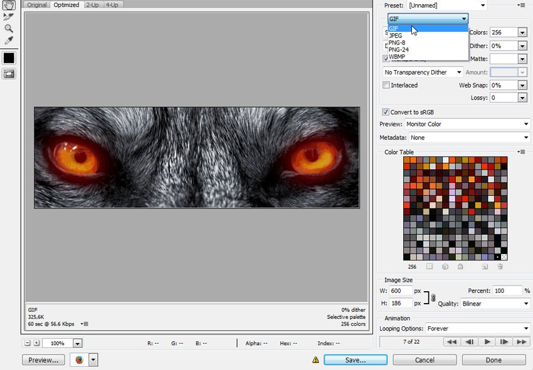Screen dimensions: 533x370
Task: Select the Slice Select tool
Action: [9, 16]
